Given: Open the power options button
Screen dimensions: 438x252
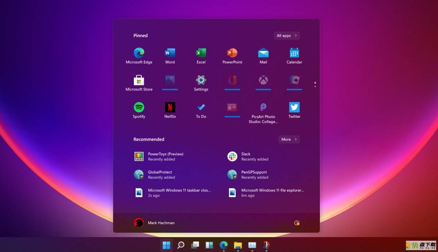Looking at the screenshot, I should tap(297, 223).
